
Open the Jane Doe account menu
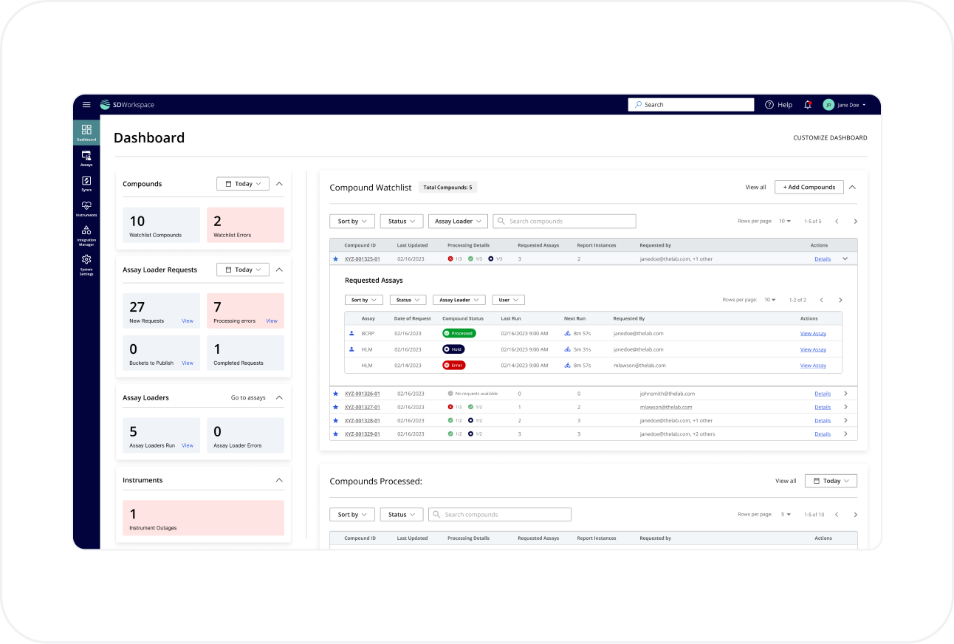(851, 105)
